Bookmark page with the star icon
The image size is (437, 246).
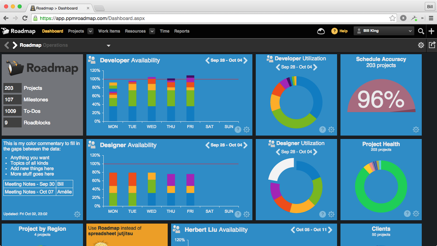pos(392,18)
